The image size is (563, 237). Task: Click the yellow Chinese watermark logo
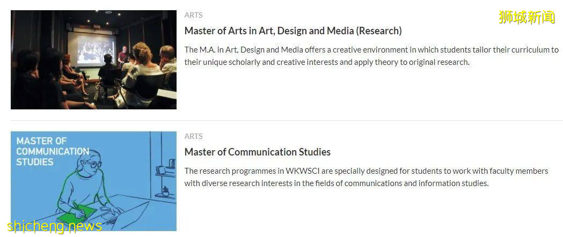tap(527, 17)
